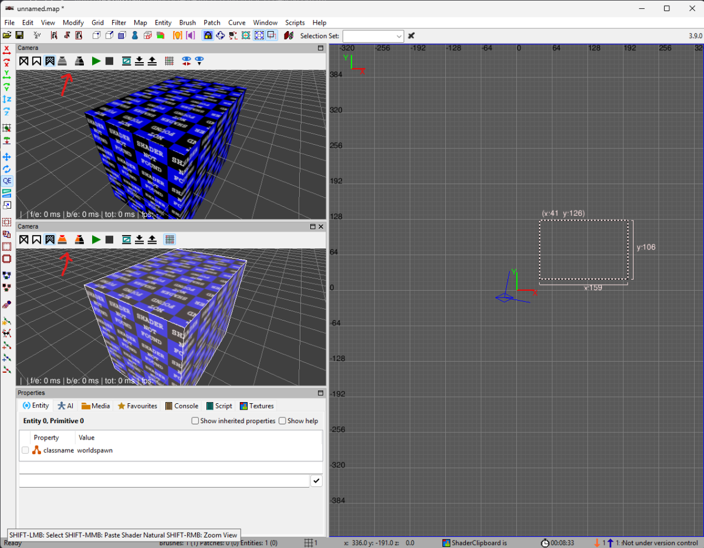
Task: Confirm property value with checkmark button
Action: click(x=316, y=481)
